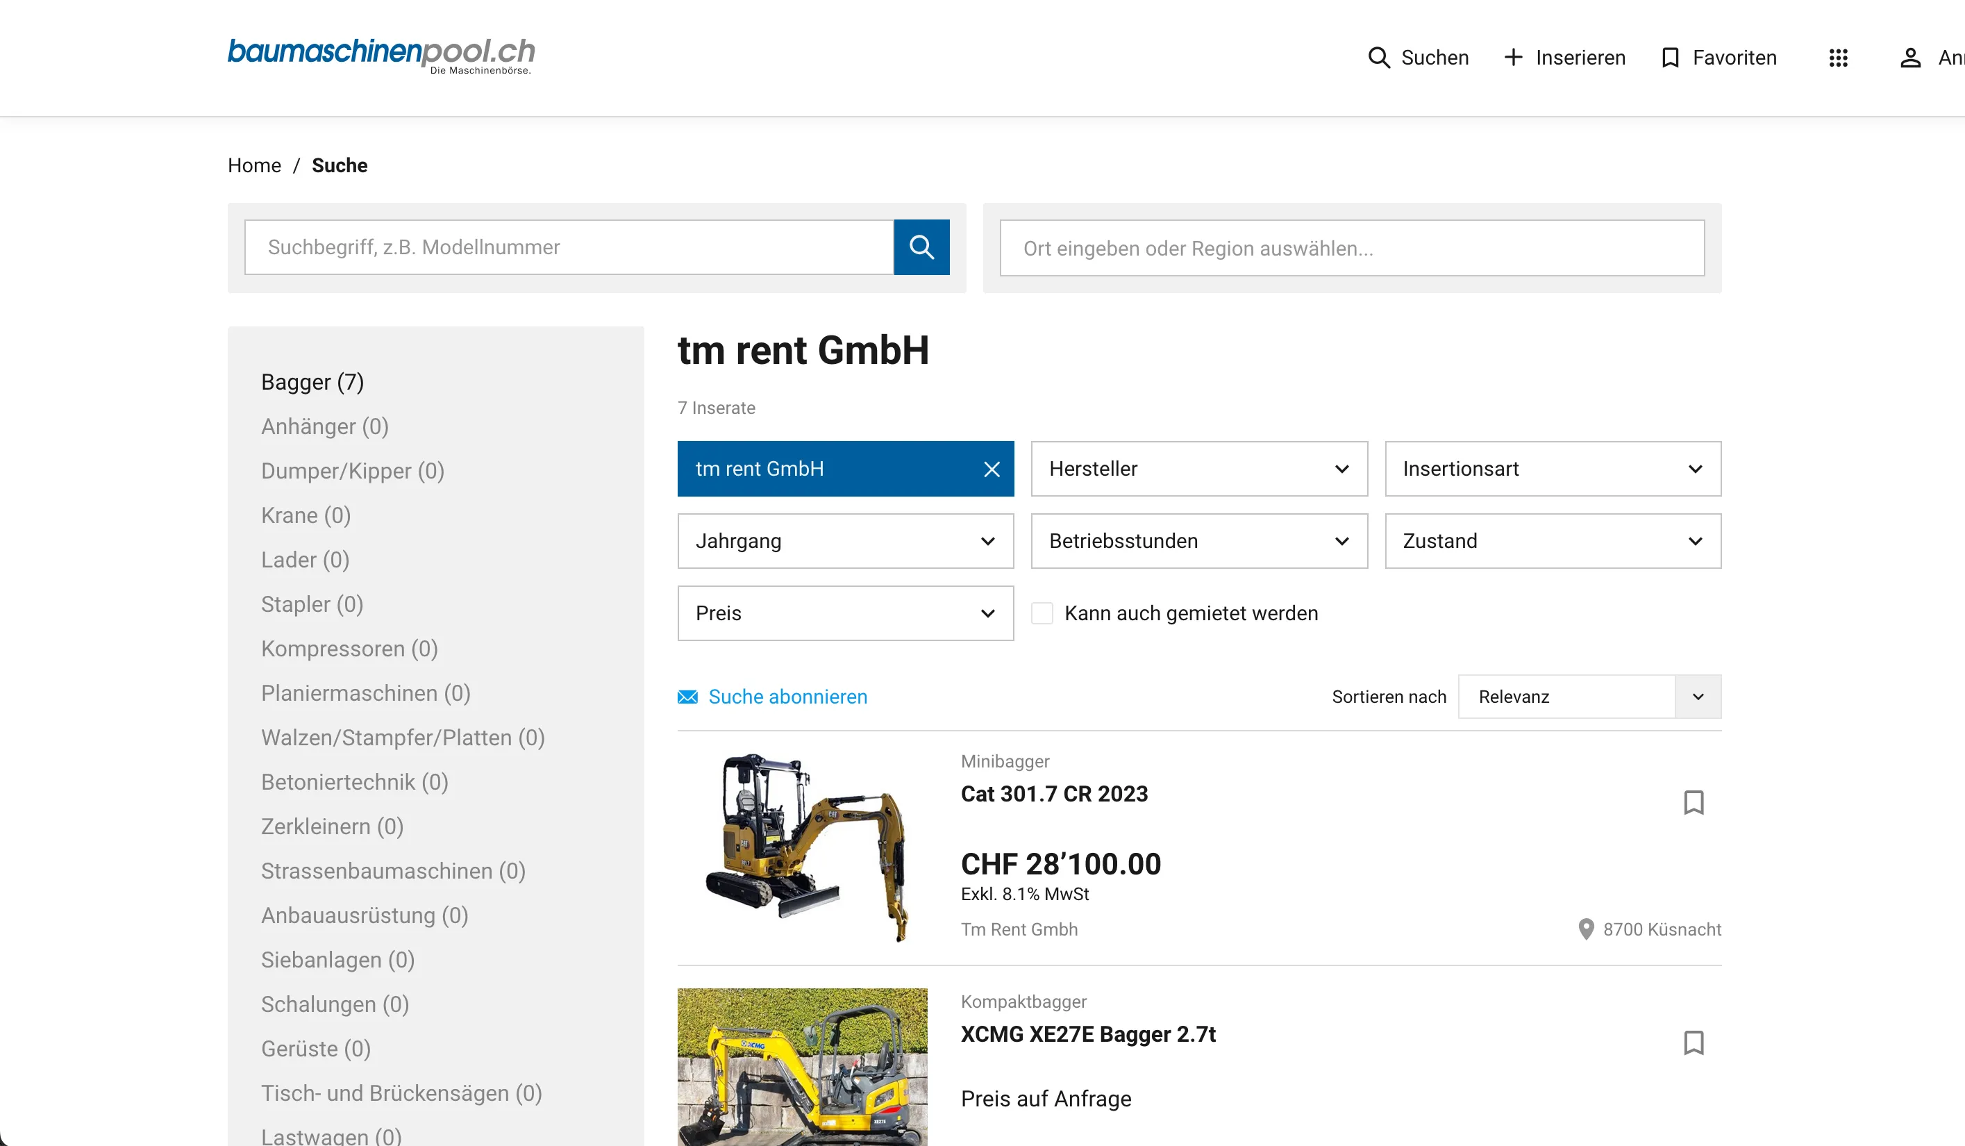1965x1146 pixels.
Task: Select Kompressoren (0) category
Action: click(349, 649)
